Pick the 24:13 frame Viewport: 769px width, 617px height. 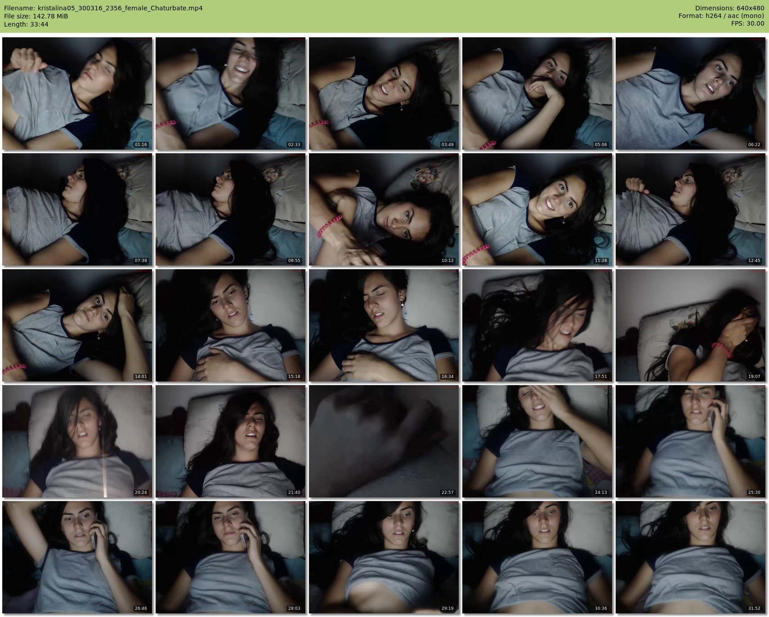point(537,441)
